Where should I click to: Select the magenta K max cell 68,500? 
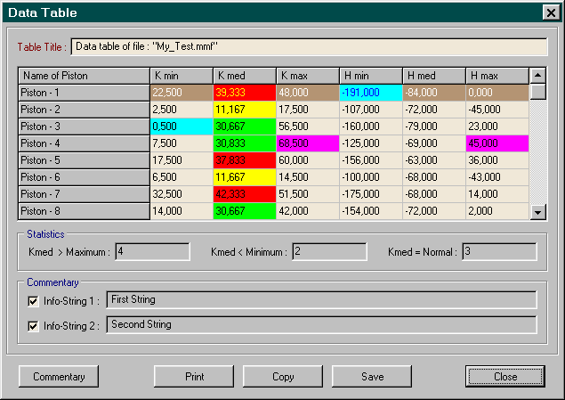click(306, 143)
